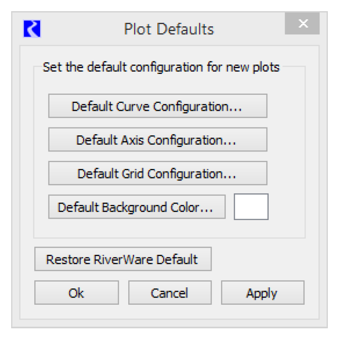339x339 pixels.
Task: Click the white background color swatch
Action: (251, 207)
